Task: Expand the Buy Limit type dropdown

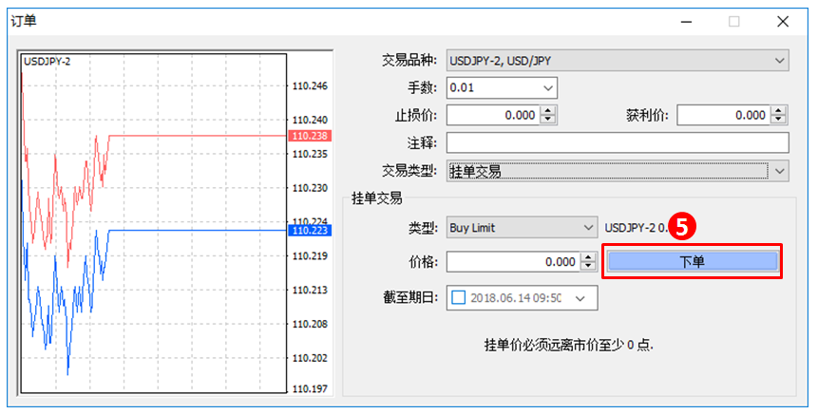Action: point(587,228)
